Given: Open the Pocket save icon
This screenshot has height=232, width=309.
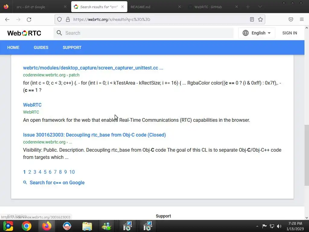Looking at the screenshot, I should coord(291,19).
